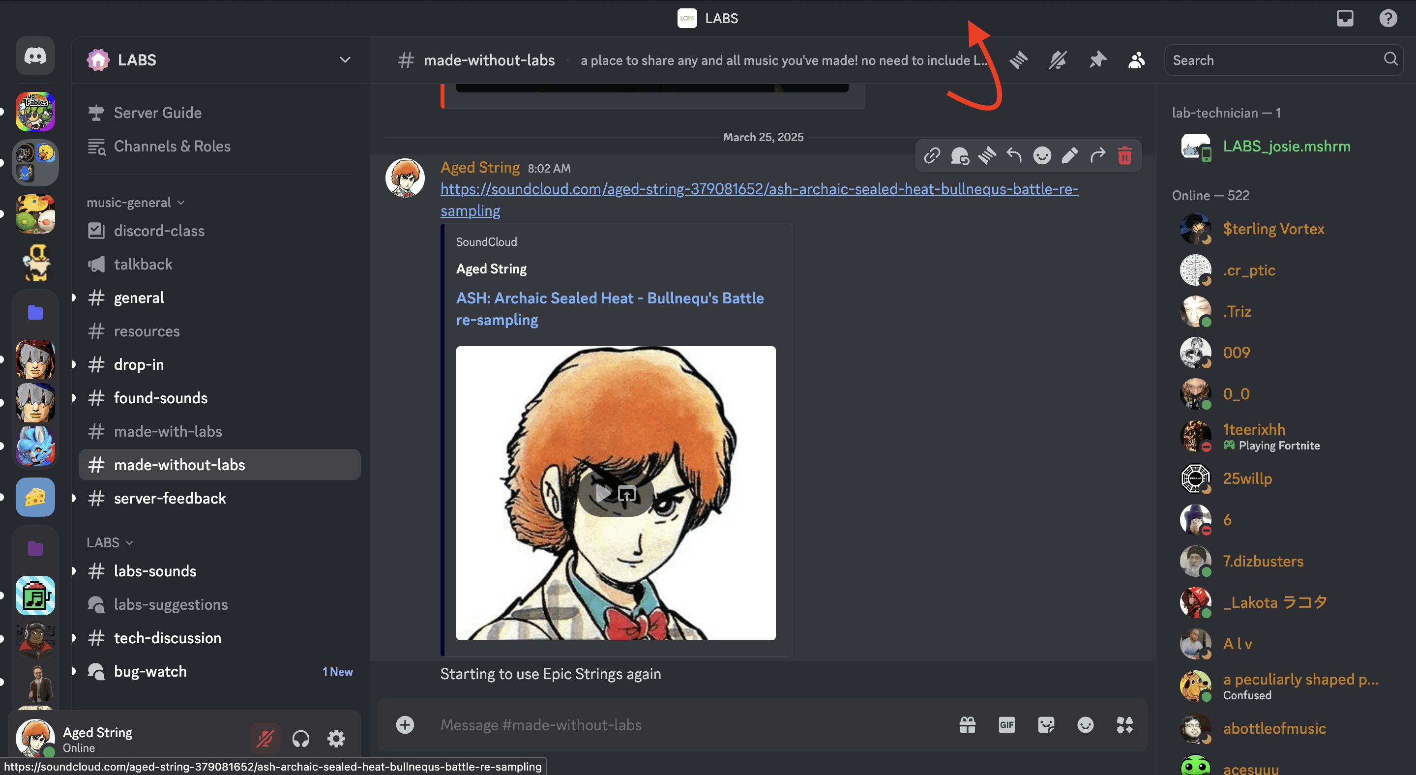The height and width of the screenshot is (775, 1416).
Task: Open the talkback announcement channel
Action: click(220, 265)
